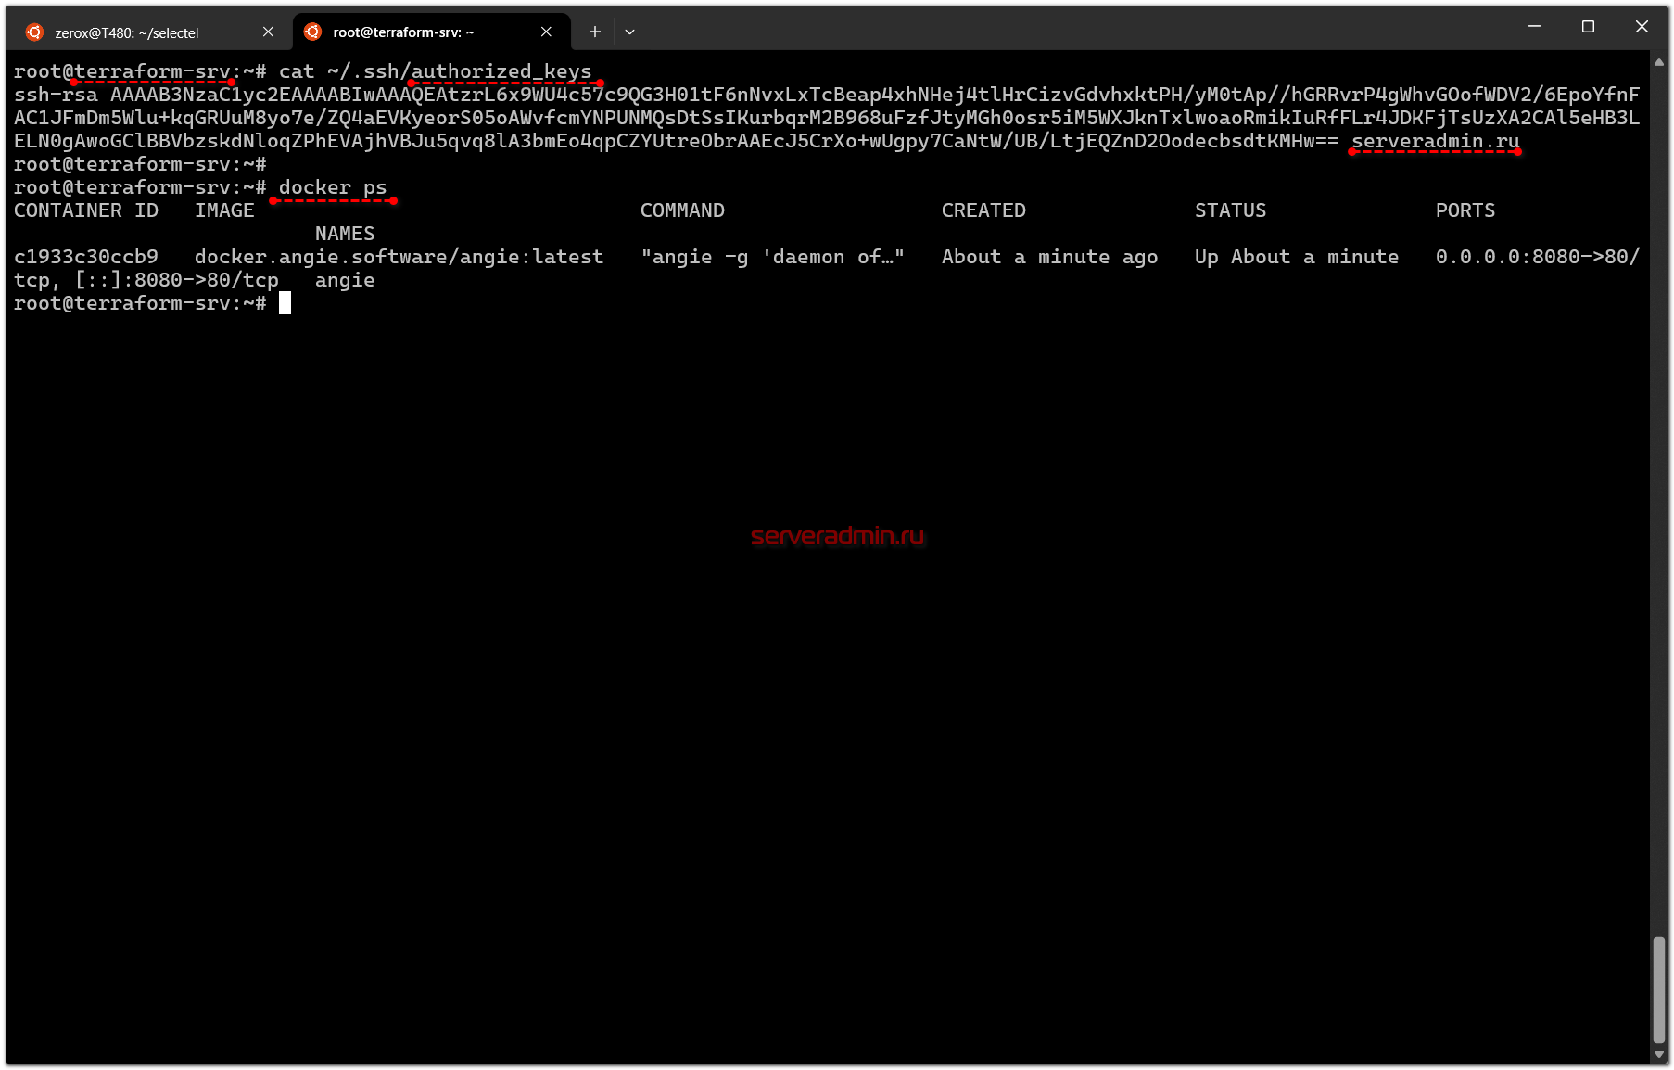Close the root@terraform-srv tab
This screenshot has height=1070, width=1674.
tap(546, 32)
